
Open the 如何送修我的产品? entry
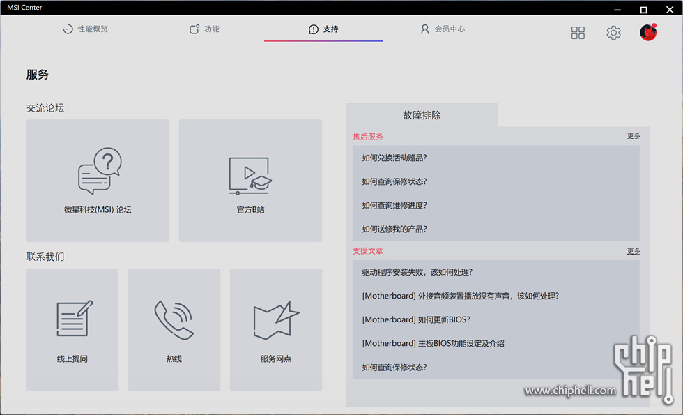394,229
